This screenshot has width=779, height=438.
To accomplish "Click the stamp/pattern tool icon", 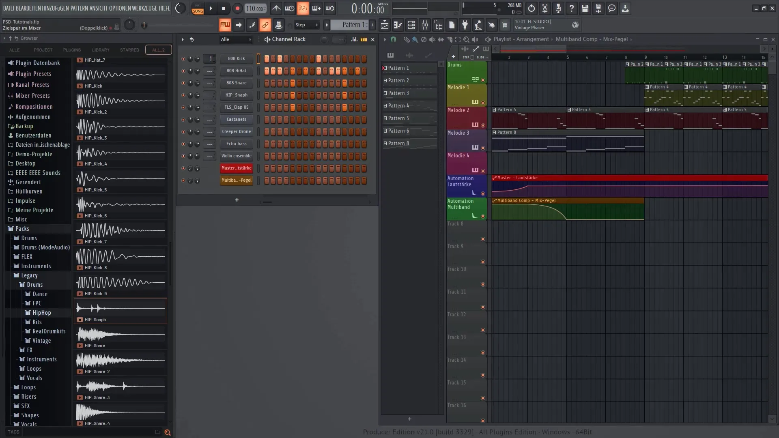I will coord(279,25).
